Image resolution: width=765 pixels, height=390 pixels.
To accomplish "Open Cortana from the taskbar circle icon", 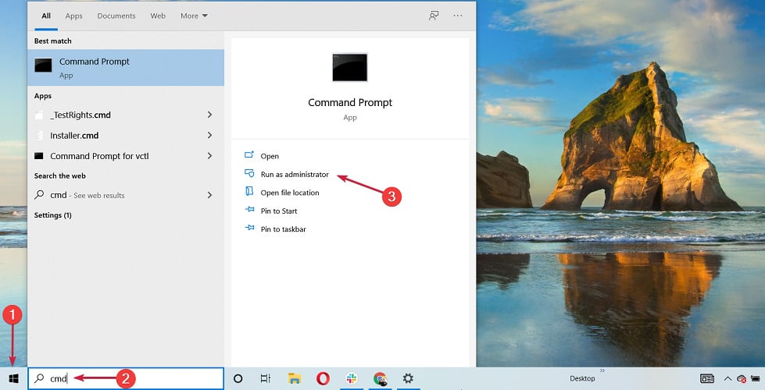I will pyautogui.click(x=238, y=378).
